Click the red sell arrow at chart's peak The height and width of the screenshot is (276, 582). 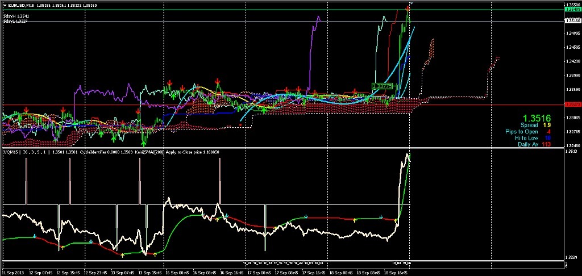point(408,8)
